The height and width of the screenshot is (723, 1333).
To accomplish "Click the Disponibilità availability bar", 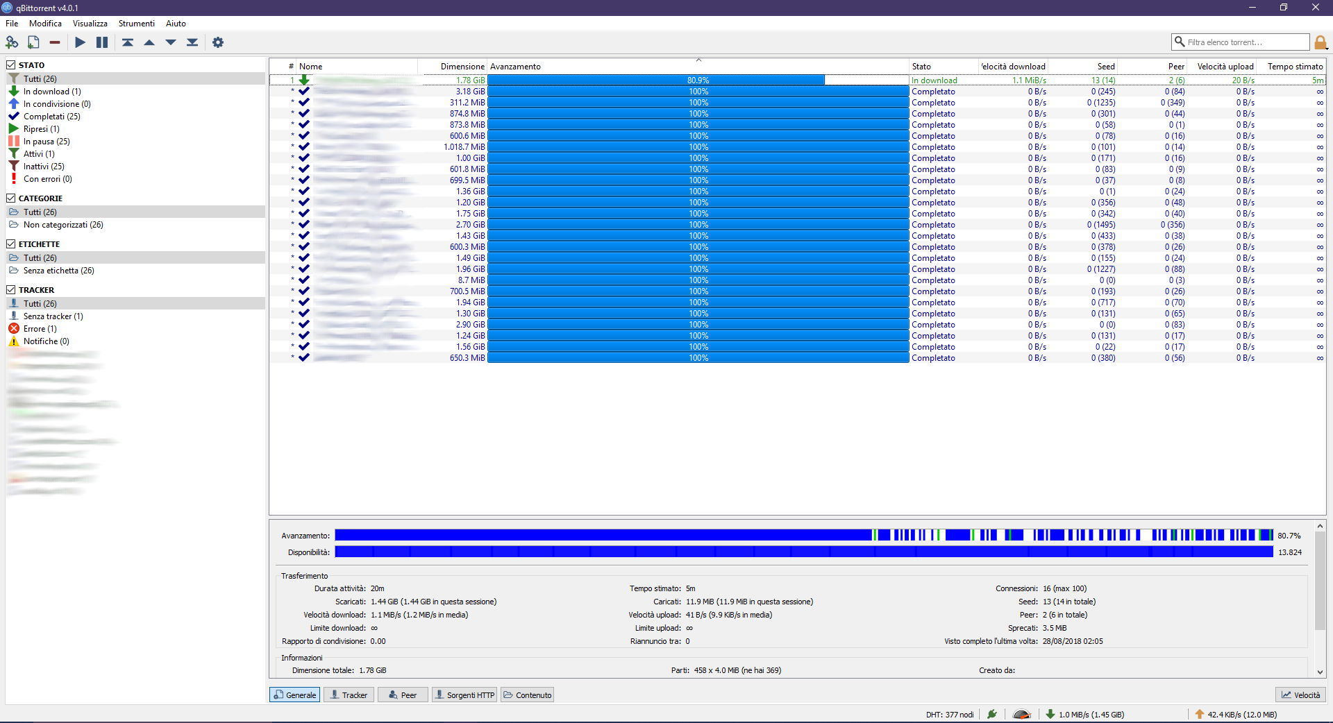I will point(804,552).
